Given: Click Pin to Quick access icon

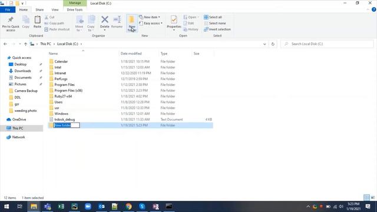Looking at the screenshot, I should point(11,24).
